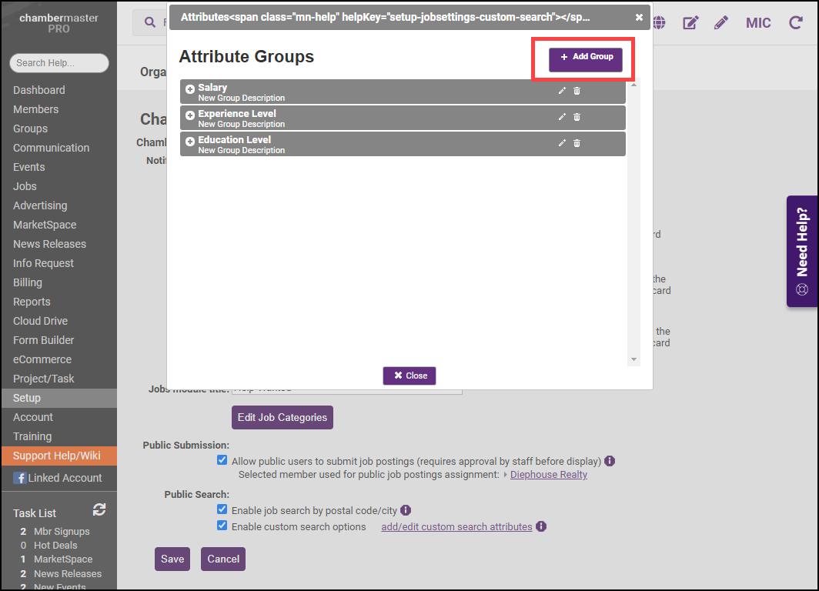
Task: Go to Form Builder in sidebar
Action: coord(43,340)
